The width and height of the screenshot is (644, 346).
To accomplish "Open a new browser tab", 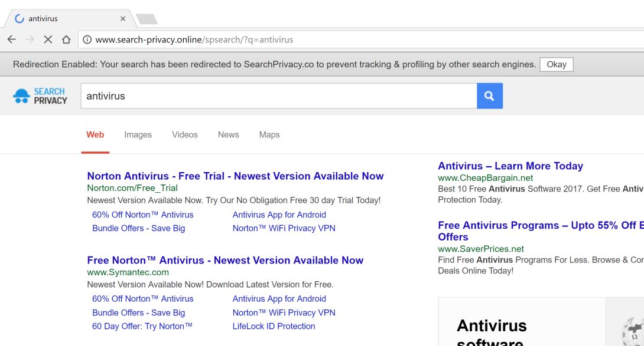I will point(147,19).
